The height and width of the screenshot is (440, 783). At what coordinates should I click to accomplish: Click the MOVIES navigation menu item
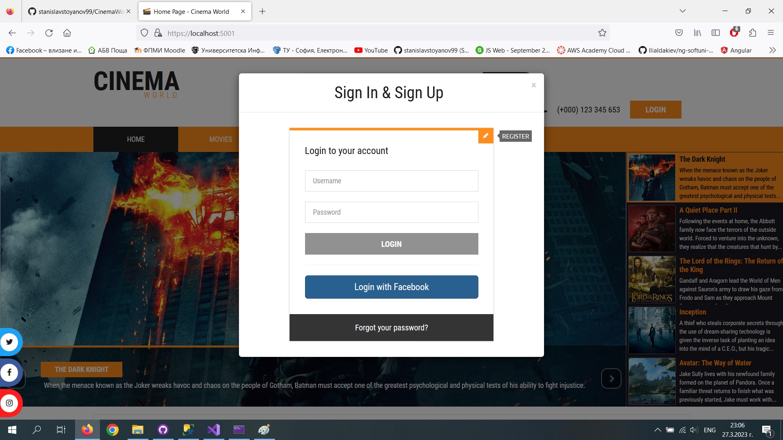tap(220, 139)
